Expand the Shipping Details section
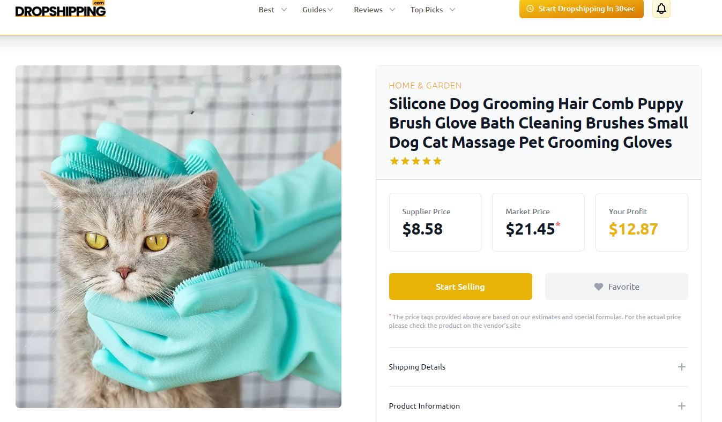 (538, 367)
